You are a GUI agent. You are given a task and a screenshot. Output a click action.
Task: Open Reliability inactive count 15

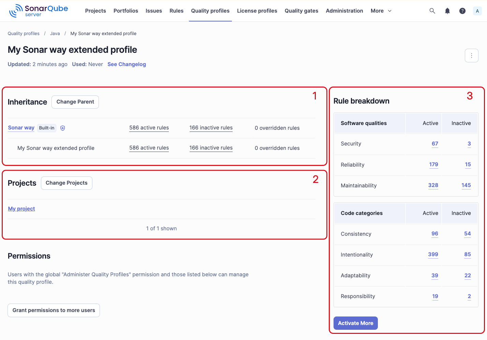[468, 165]
